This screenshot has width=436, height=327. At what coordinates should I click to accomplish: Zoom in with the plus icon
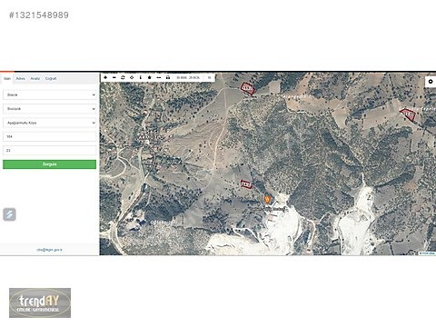click(x=105, y=77)
